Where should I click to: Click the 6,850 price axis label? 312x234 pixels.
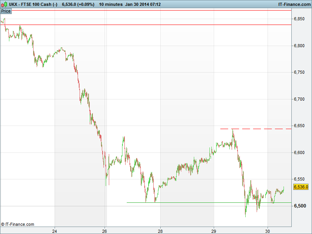[x=299, y=19]
